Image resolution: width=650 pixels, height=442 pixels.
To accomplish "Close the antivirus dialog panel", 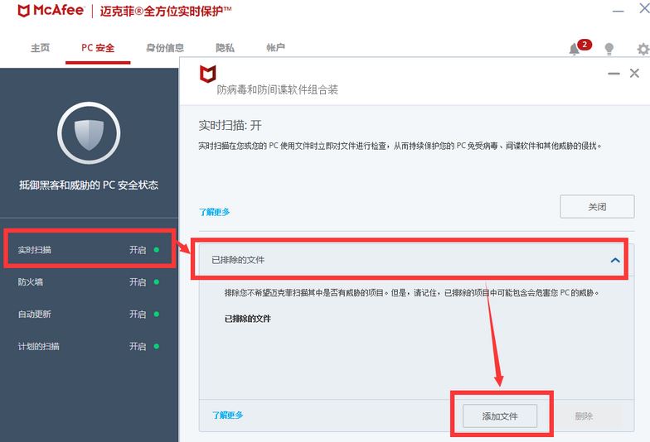I will pos(635,74).
